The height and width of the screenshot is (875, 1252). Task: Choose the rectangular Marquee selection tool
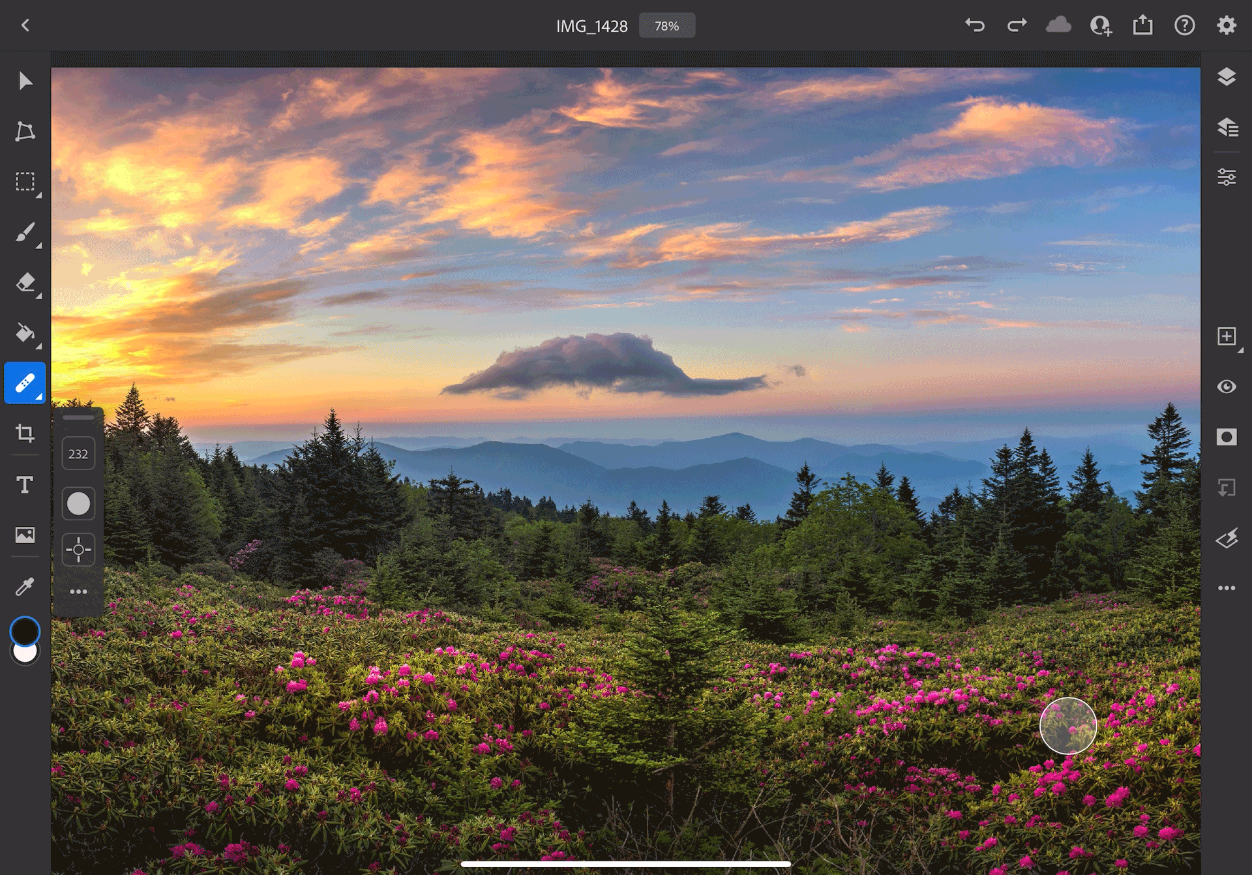pyautogui.click(x=25, y=181)
